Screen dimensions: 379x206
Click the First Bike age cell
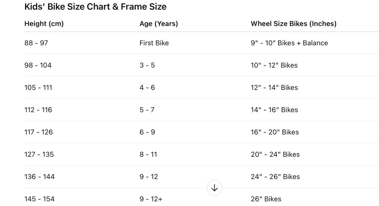(x=154, y=43)
